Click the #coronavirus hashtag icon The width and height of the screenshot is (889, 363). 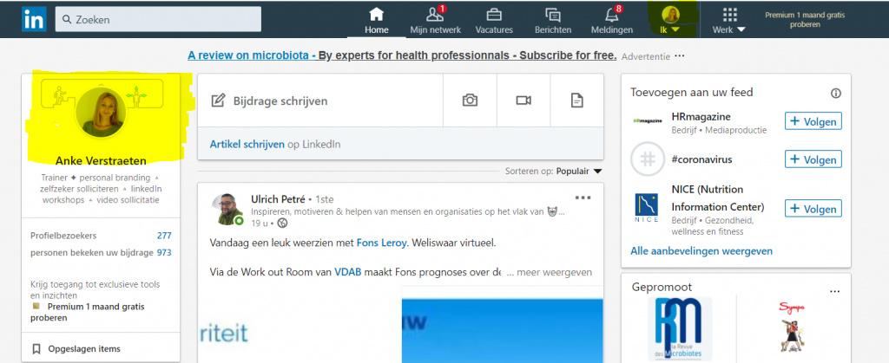point(648,159)
